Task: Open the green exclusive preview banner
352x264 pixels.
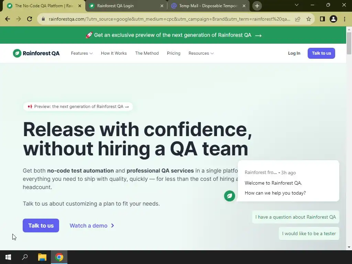Action: coord(173,35)
